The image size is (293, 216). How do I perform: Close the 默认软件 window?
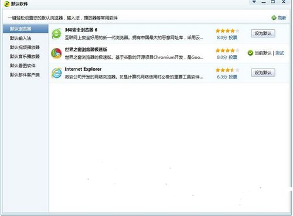pyautogui.click(x=284, y=2)
